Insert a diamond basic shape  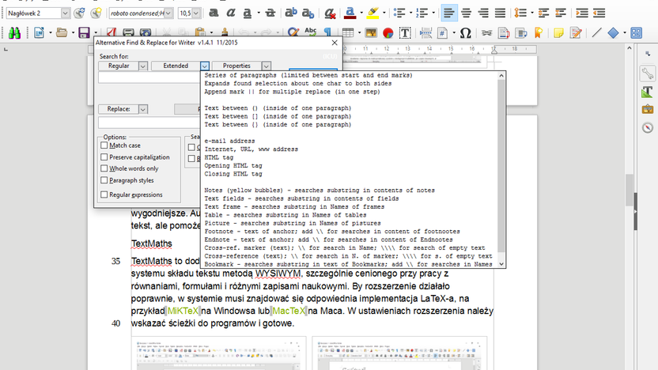[x=613, y=32]
